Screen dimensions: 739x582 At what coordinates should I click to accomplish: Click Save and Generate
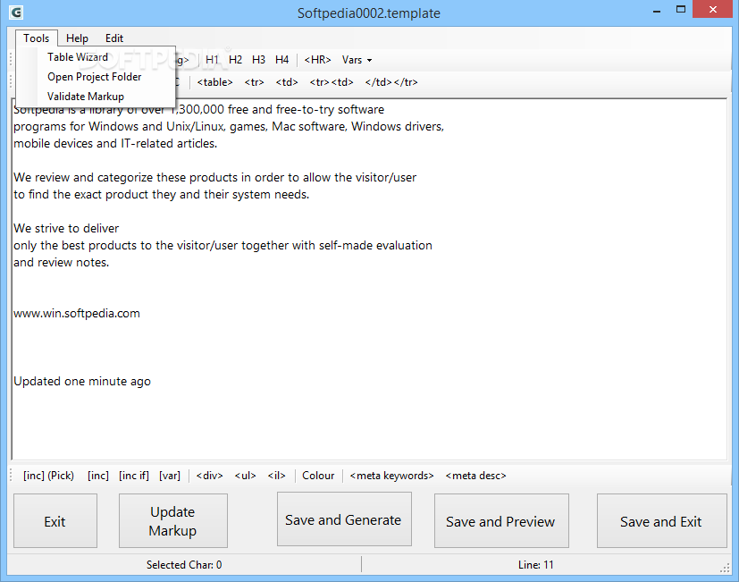pos(344,519)
